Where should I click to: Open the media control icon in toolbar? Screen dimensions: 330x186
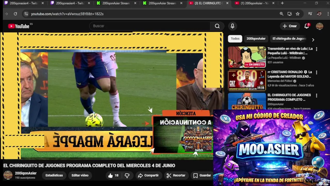[310, 14]
